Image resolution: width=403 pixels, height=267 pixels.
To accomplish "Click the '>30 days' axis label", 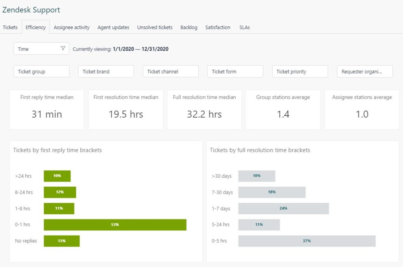I will [x=222, y=176].
